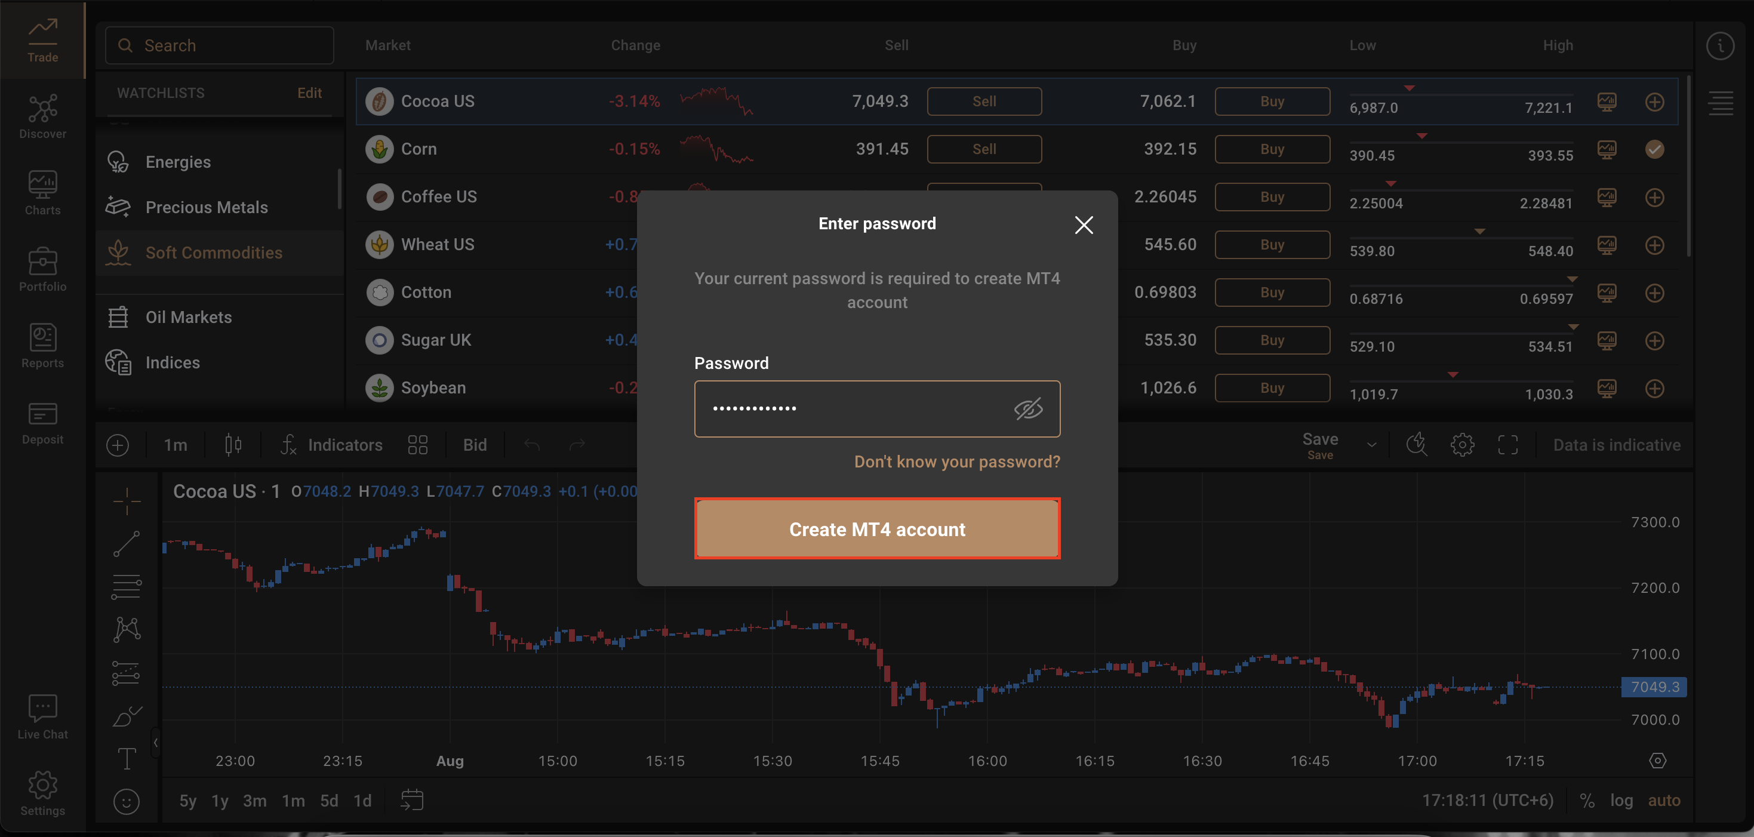Open the Discover sidebar section

(x=42, y=117)
